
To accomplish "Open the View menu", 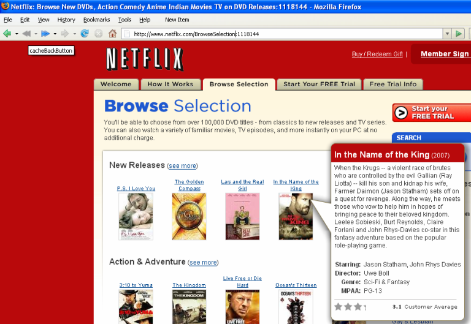I will (x=44, y=20).
